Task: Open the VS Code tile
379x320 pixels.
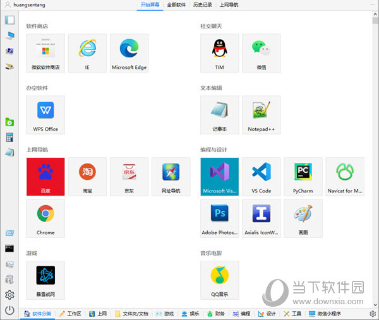Action: 262,177
